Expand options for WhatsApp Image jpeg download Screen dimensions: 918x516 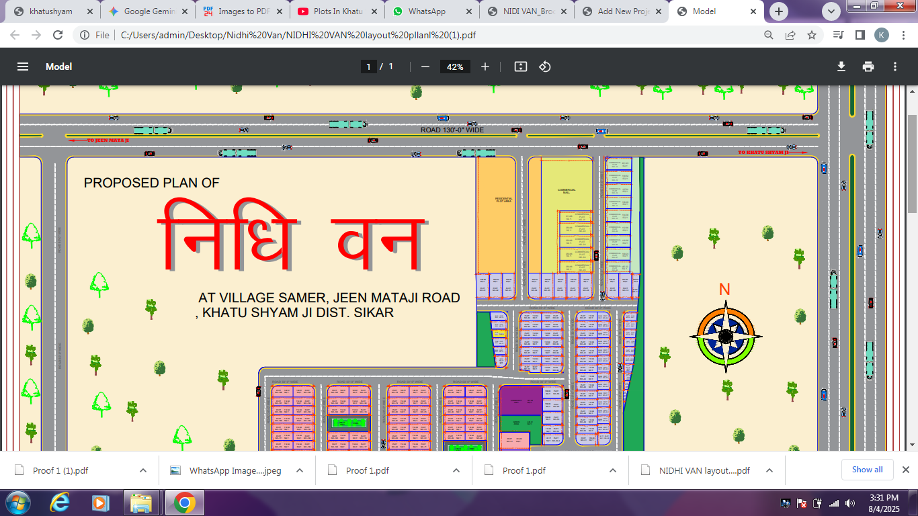pos(300,470)
